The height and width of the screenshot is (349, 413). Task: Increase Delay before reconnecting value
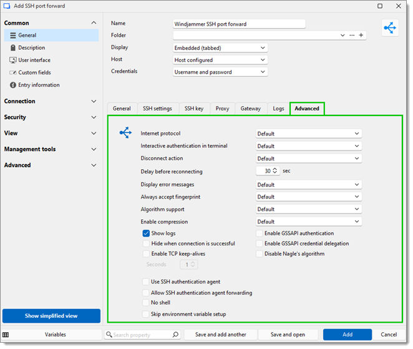(276, 169)
